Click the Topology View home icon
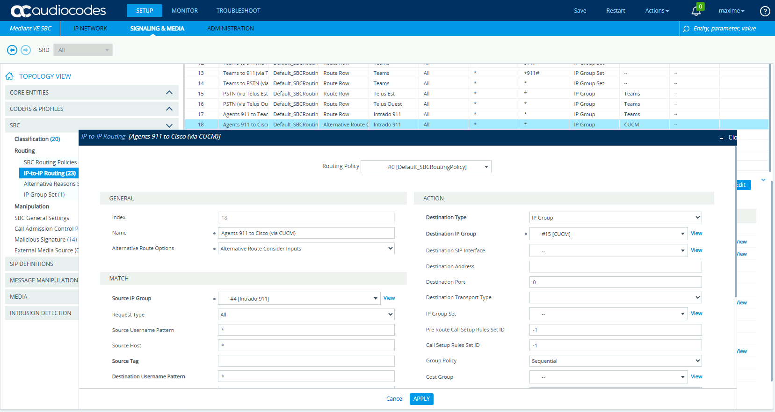The height and width of the screenshot is (412, 775). point(9,76)
